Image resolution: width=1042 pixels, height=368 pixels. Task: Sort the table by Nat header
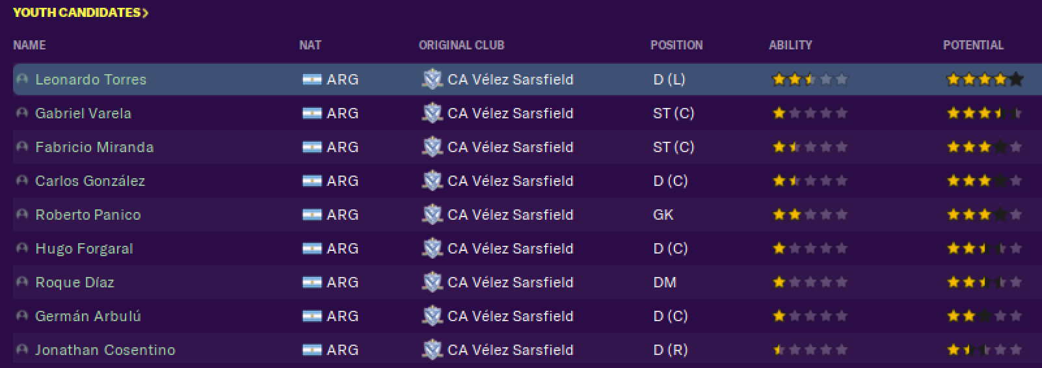310,45
